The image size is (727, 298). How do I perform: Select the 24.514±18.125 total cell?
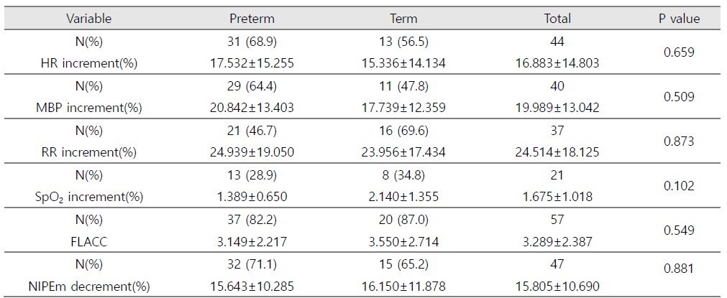pos(557,152)
